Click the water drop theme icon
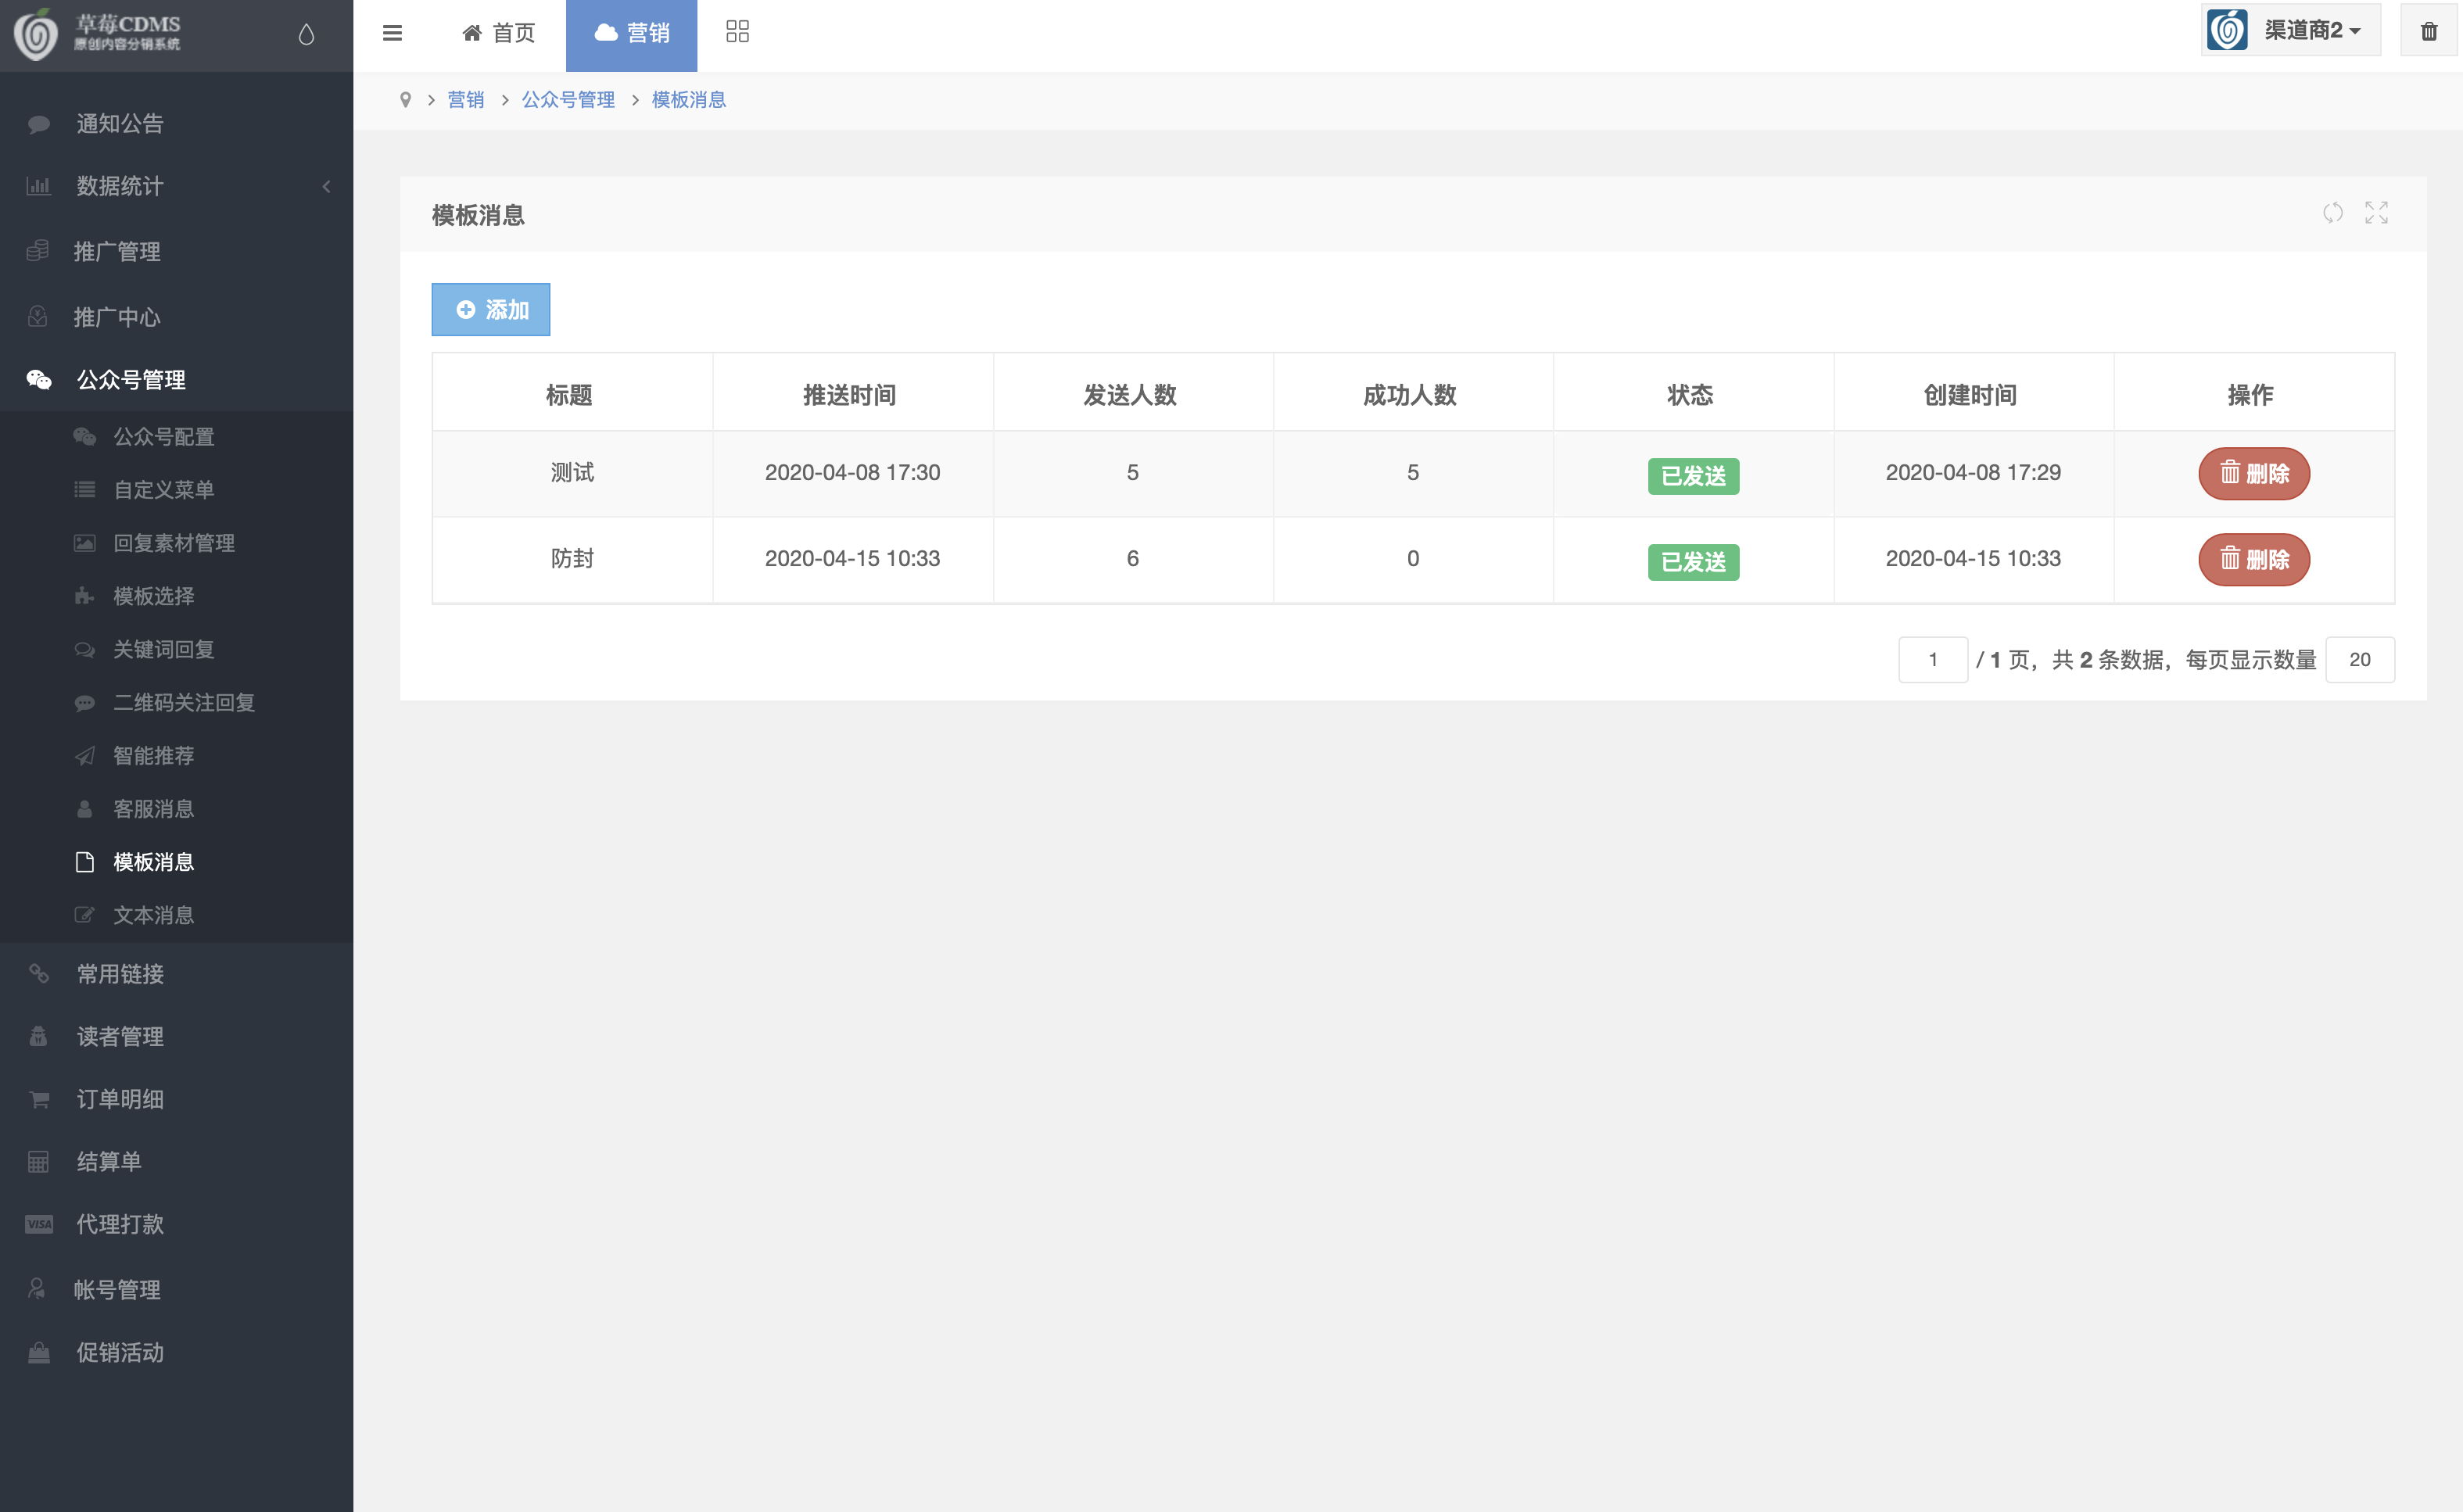The image size is (2463, 1512). [x=306, y=34]
